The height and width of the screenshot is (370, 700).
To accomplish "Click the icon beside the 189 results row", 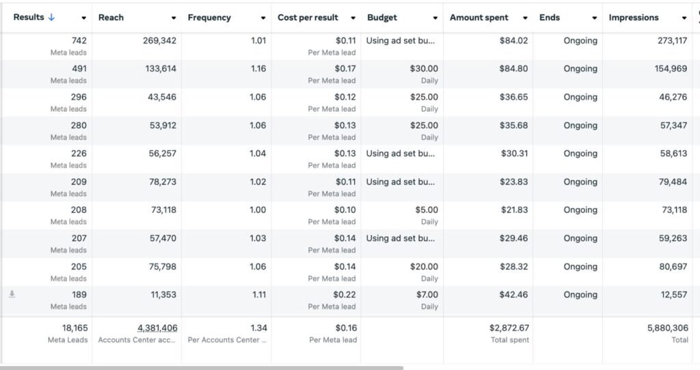I will 12,294.
